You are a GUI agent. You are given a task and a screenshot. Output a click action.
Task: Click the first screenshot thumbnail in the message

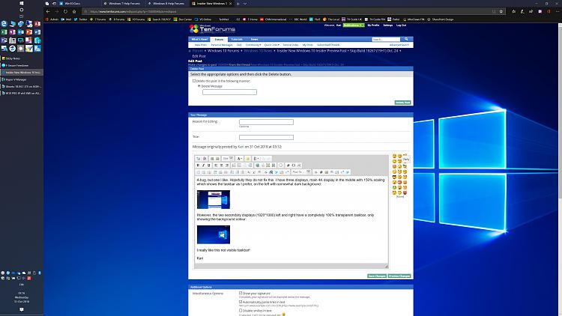click(214, 200)
